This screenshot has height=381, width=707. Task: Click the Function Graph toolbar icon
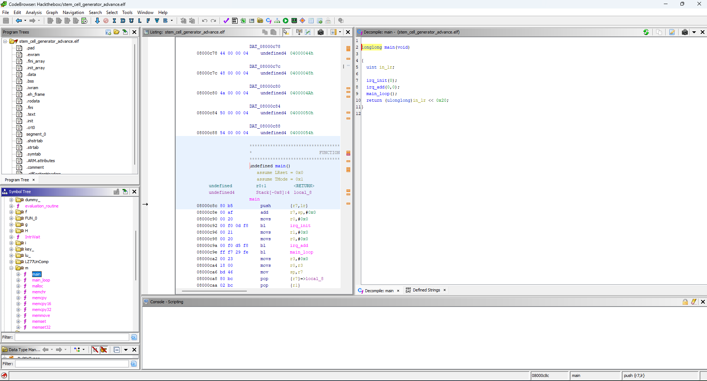coord(277,21)
